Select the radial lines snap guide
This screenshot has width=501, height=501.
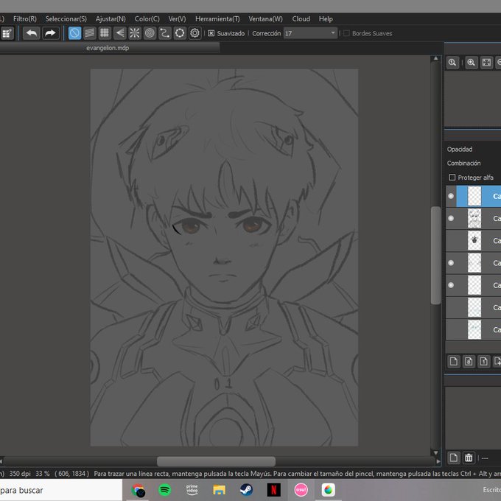(x=135, y=33)
